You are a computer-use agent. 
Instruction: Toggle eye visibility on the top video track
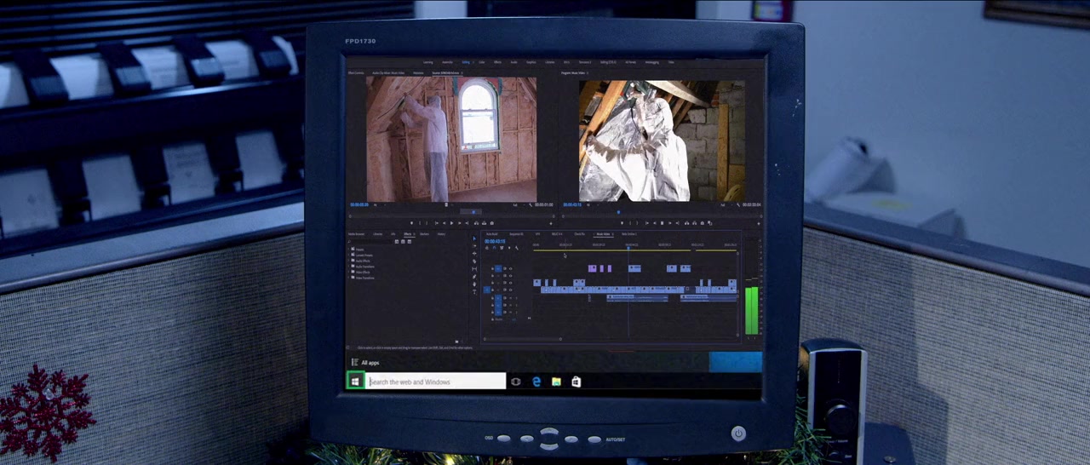(x=510, y=269)
